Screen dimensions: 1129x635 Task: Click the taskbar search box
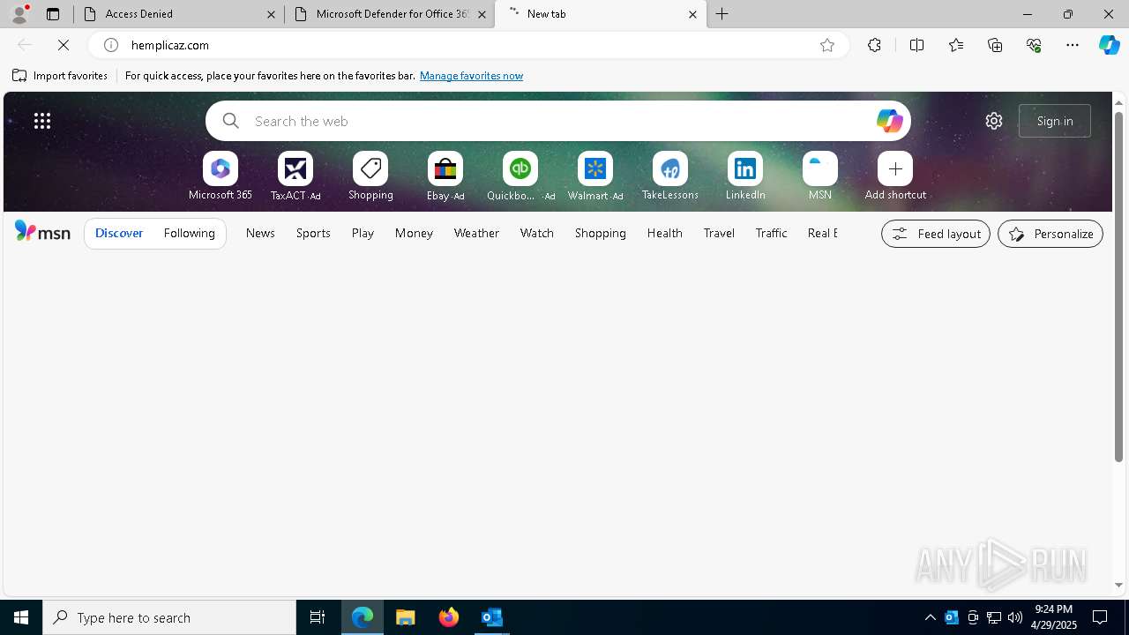point(169,617)
